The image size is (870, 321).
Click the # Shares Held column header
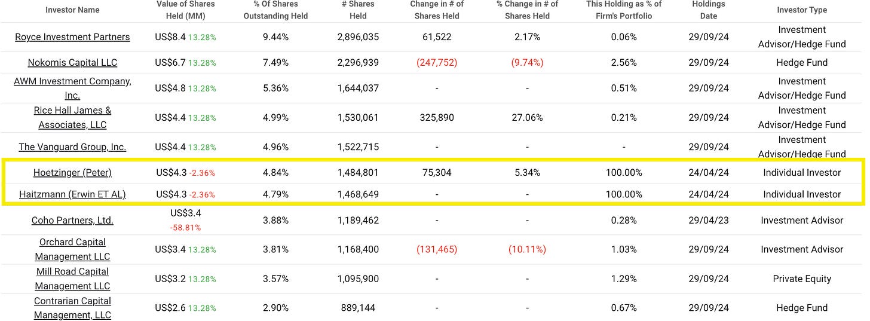pos(358,10)
